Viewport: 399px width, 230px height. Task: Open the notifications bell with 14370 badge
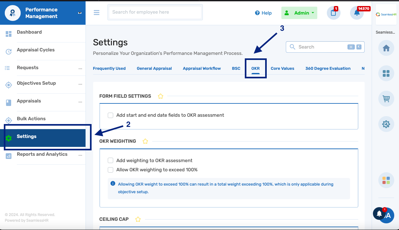tap(357, 13)
